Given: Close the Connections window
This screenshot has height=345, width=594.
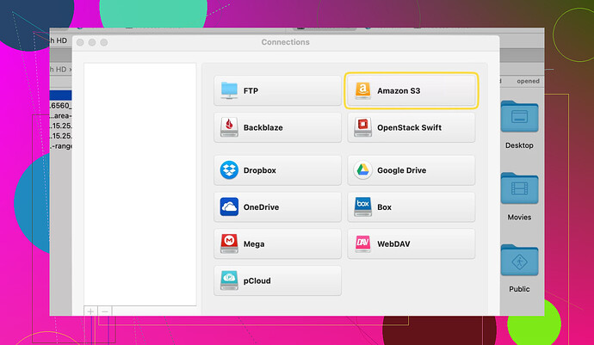Looking at the screenshot, I should (x=80, y=42).
